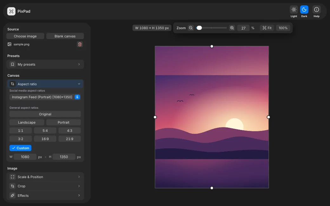Zoom out with the minus magnifier

(x=191, y=28)
